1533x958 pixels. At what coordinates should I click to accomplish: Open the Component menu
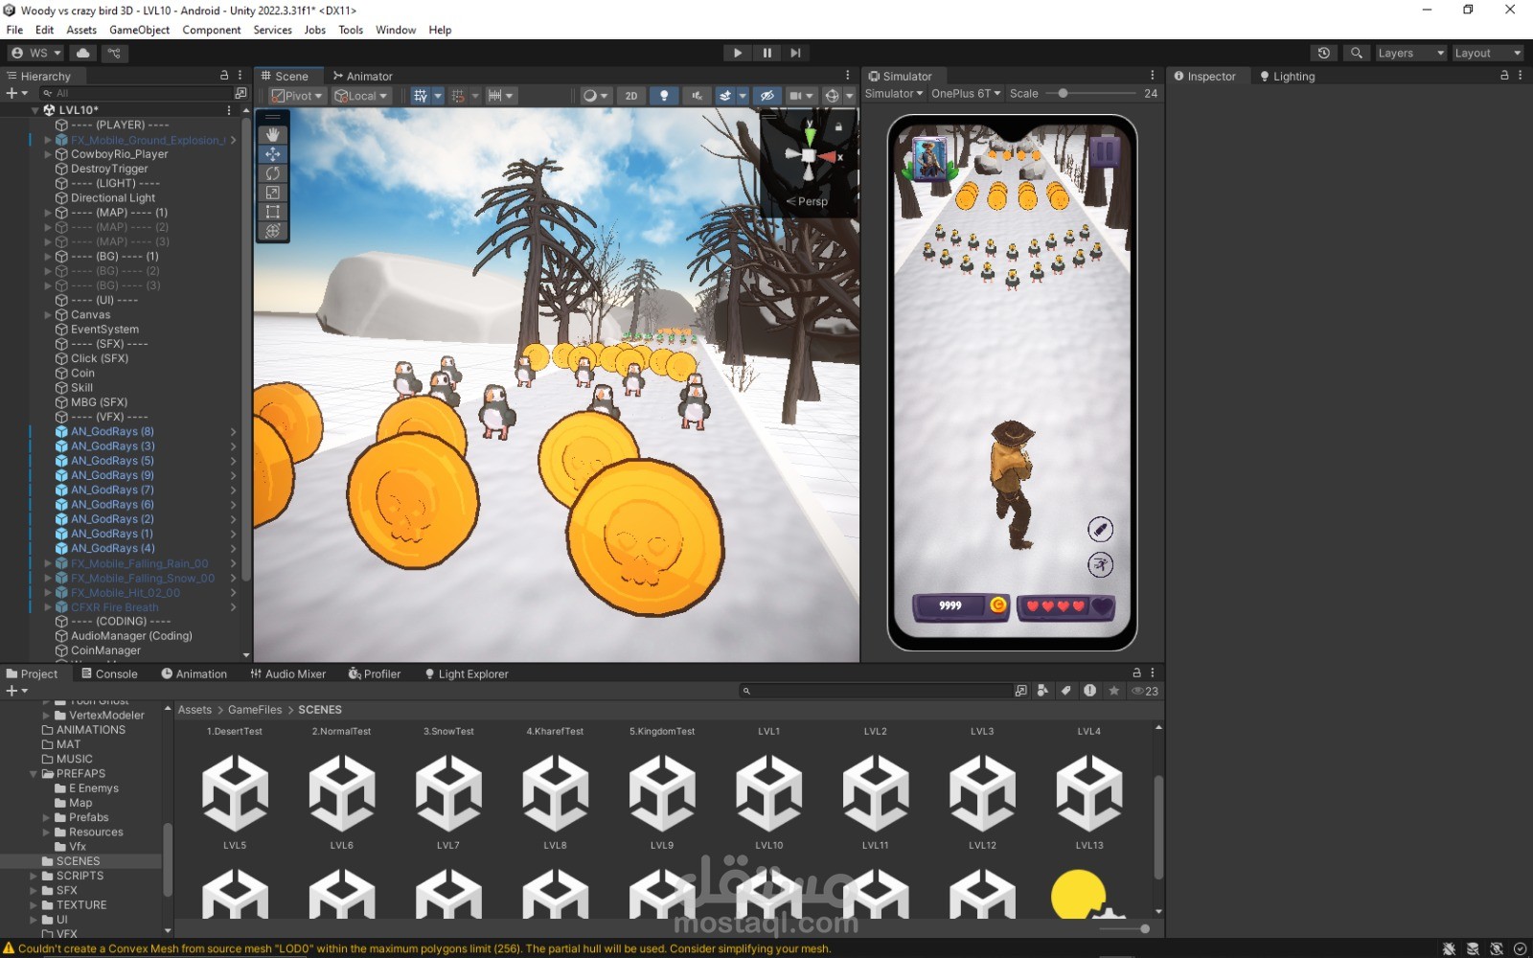tap(212, 30)
